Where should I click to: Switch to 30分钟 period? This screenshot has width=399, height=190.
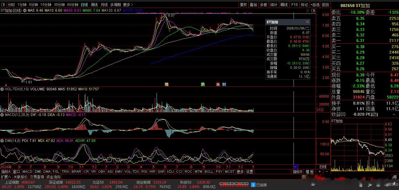[59, 5]
